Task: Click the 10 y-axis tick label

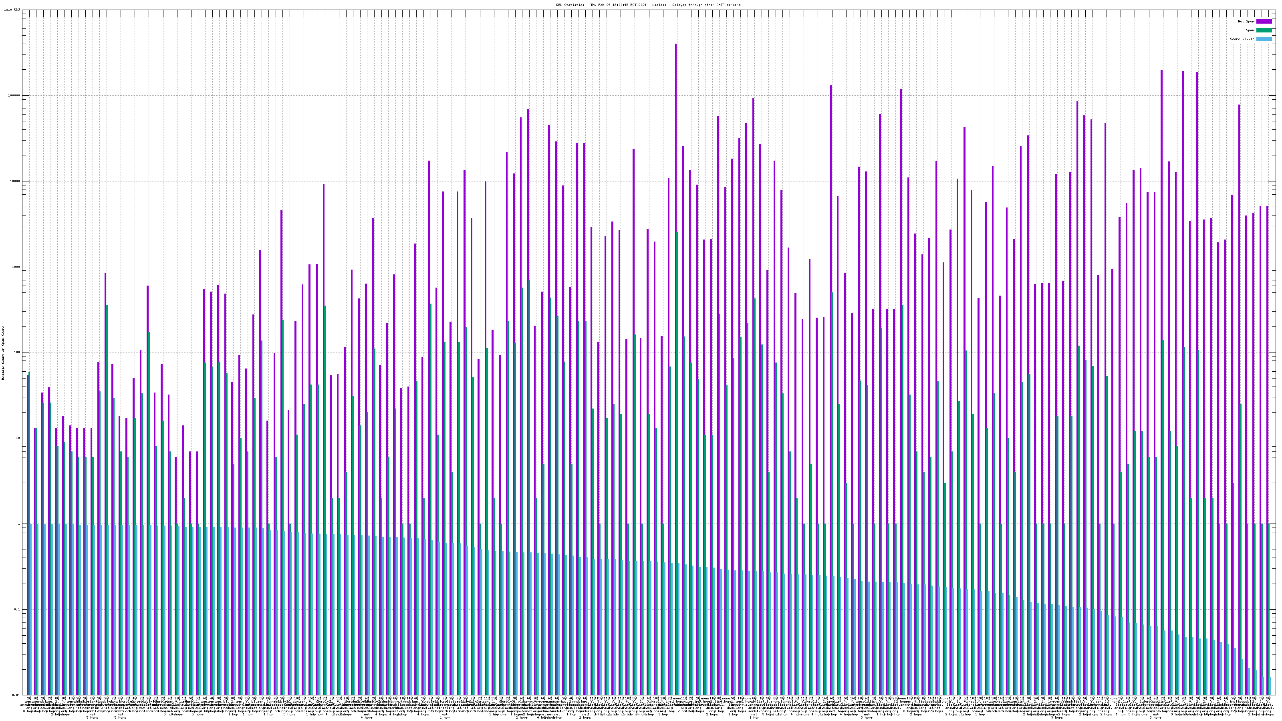Action: pyautogui.click(x=18, y=438)
